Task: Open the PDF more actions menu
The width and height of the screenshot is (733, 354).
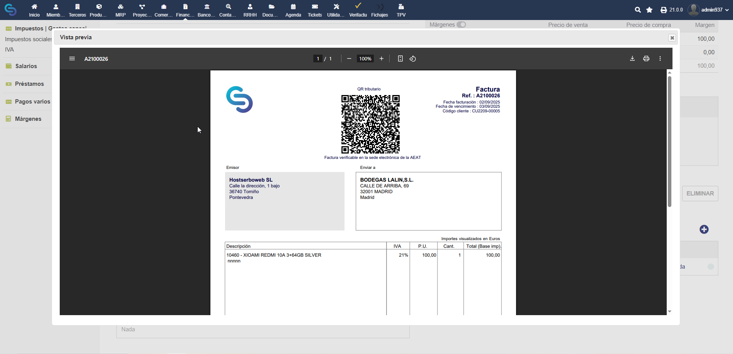Action: (x=660, y=58)
